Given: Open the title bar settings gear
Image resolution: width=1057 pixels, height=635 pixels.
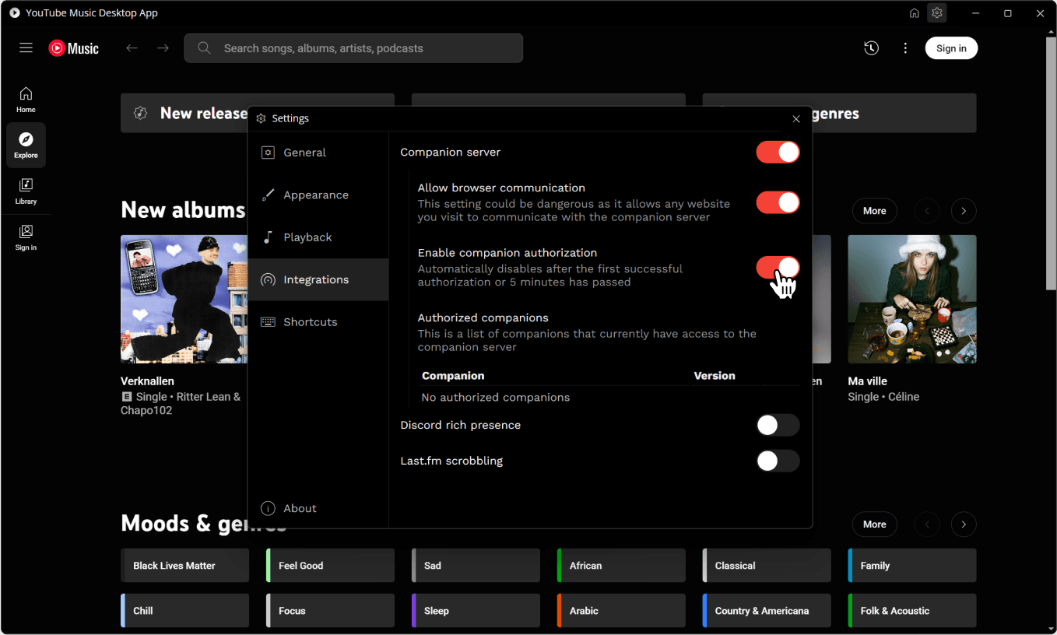Looking at the screenshot, I should (937, 13).
